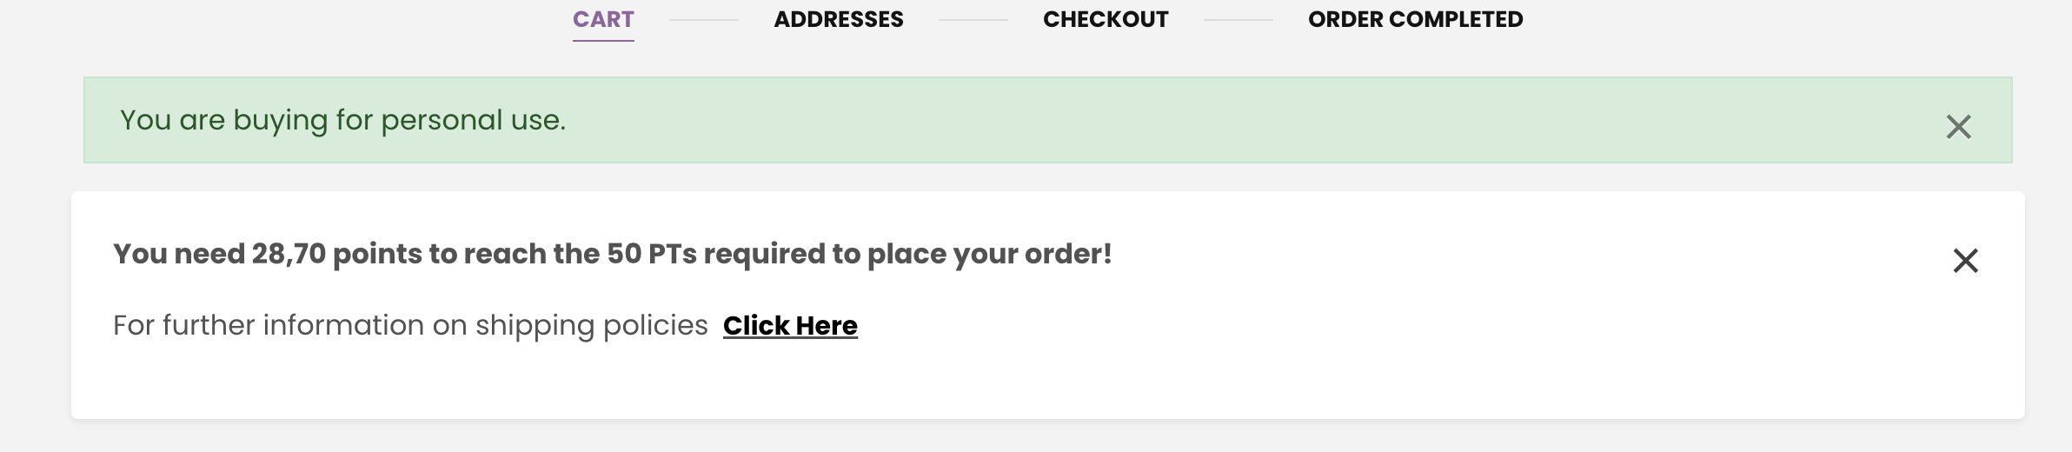Click 'For further information on shipping policies' text

click(x=410, y=325)
